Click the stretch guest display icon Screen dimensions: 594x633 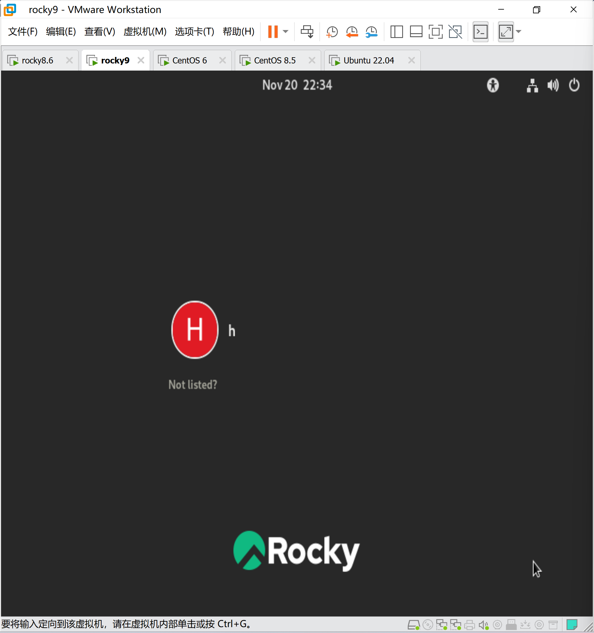506,32
